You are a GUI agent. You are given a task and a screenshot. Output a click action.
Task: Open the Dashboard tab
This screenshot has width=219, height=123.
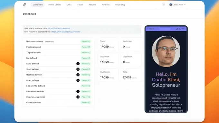click(x=38, y=4)
